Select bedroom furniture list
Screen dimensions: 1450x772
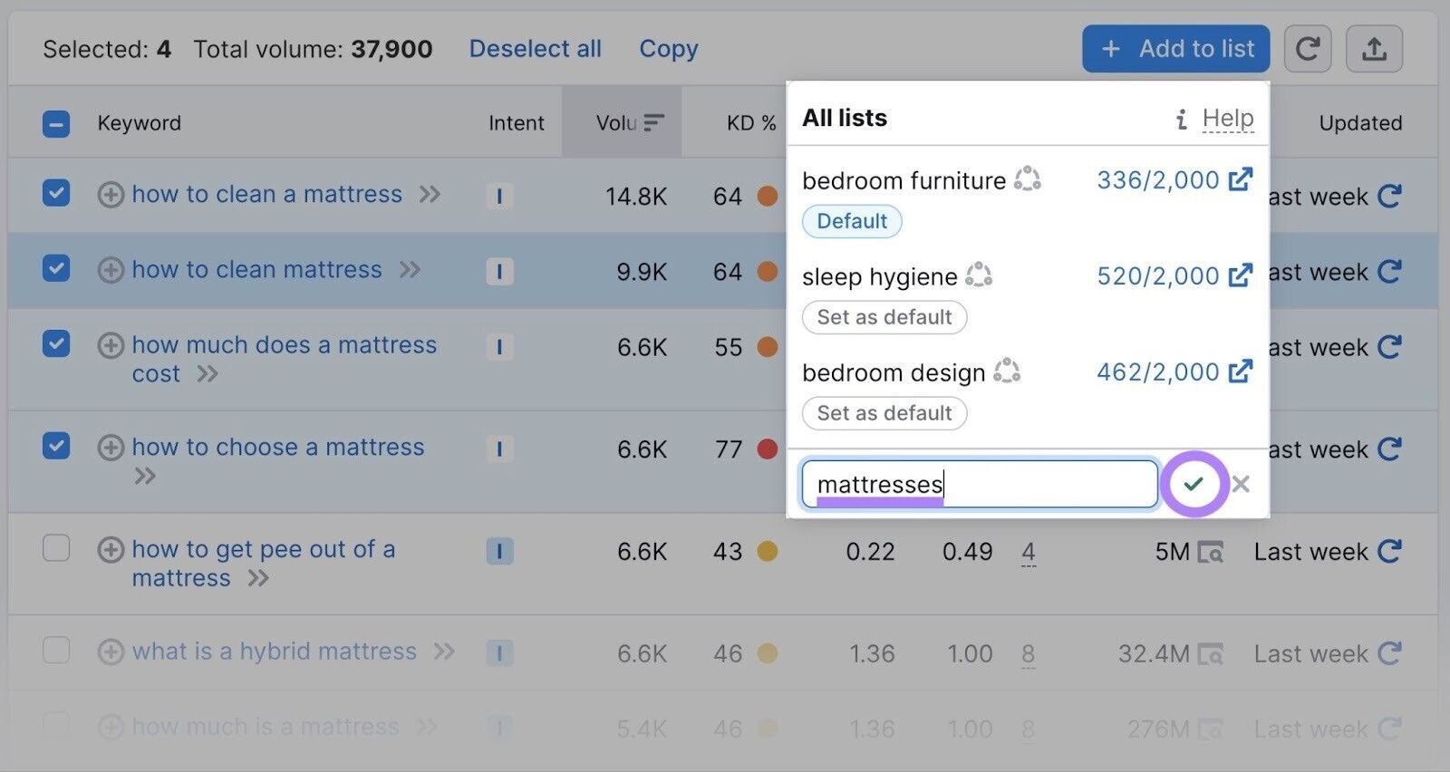coord(904,180)
